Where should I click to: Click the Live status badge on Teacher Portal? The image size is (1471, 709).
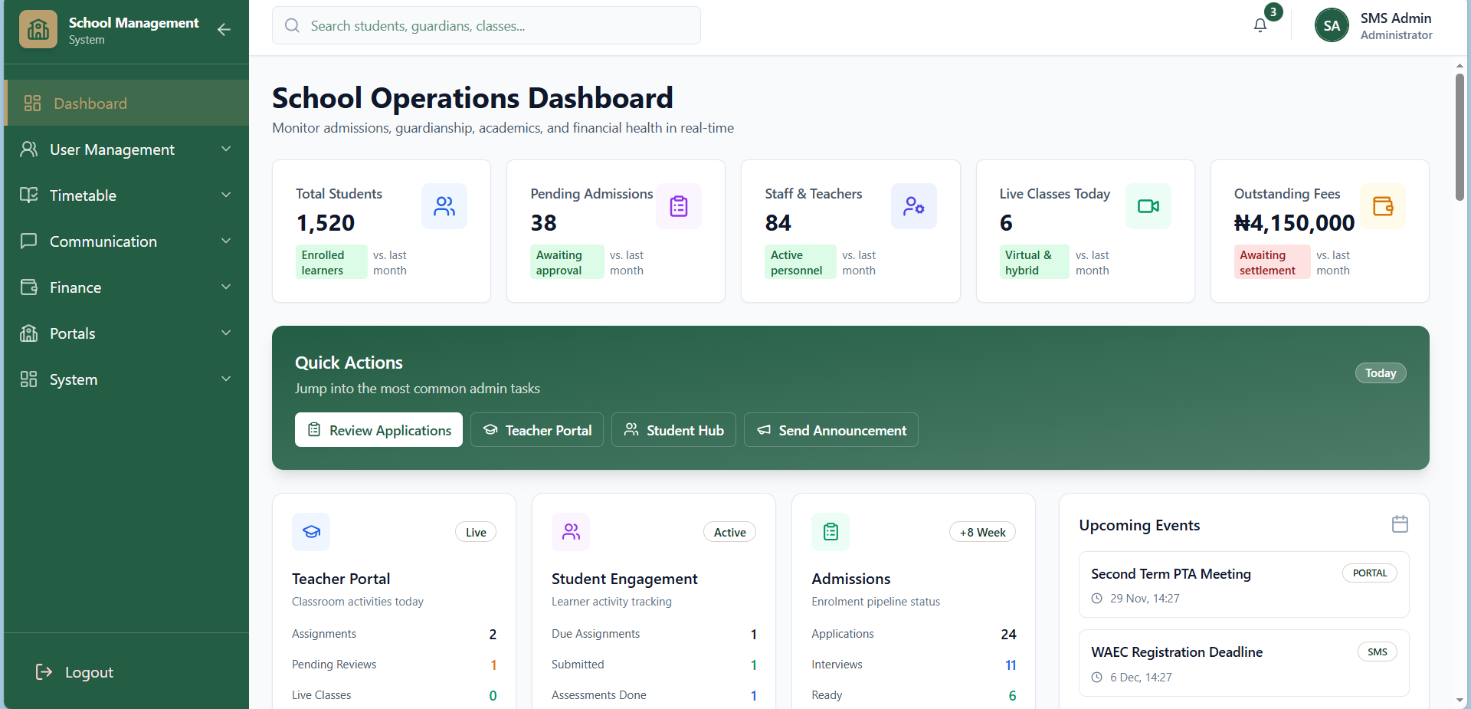[x=475, y=531]
